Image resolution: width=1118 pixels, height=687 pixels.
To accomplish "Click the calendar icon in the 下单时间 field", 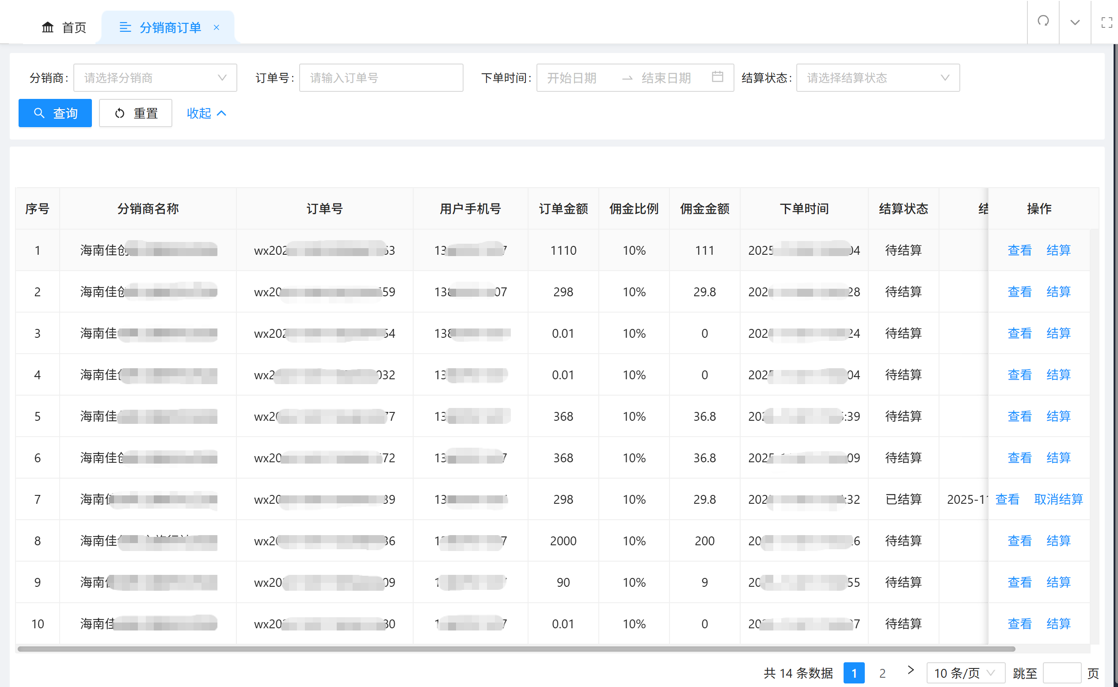I will coord(718,78).
